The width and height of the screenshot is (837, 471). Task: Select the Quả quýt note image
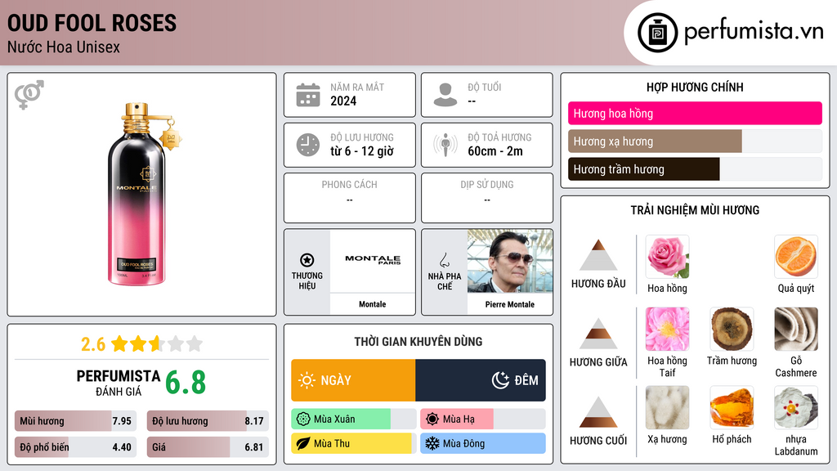[795, 257]
